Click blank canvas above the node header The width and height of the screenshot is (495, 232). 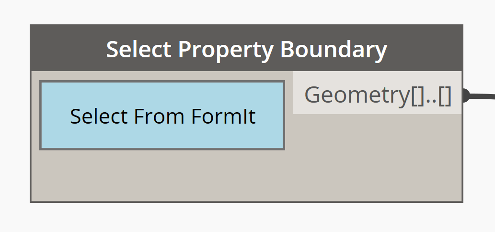point(246,12)
